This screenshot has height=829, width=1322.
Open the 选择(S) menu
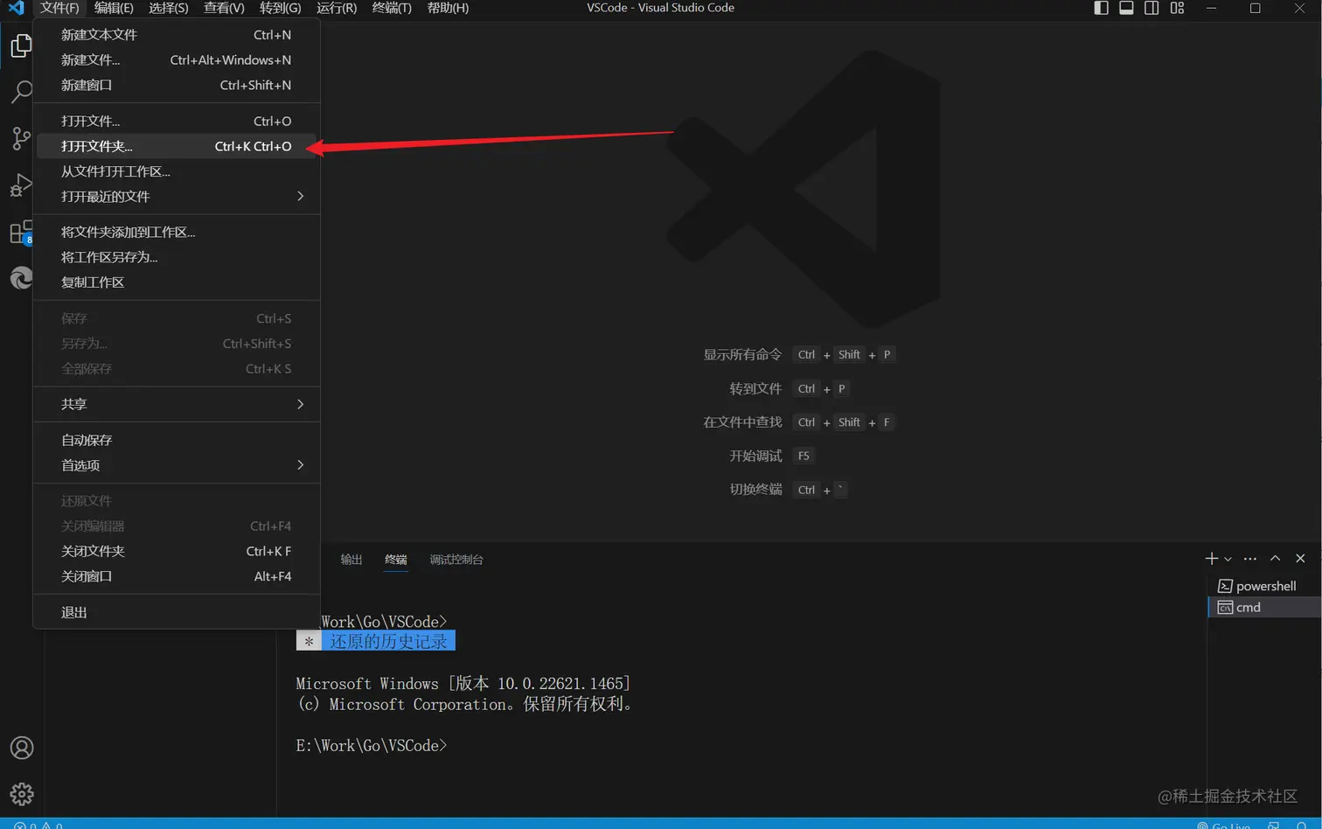point(169,8)
